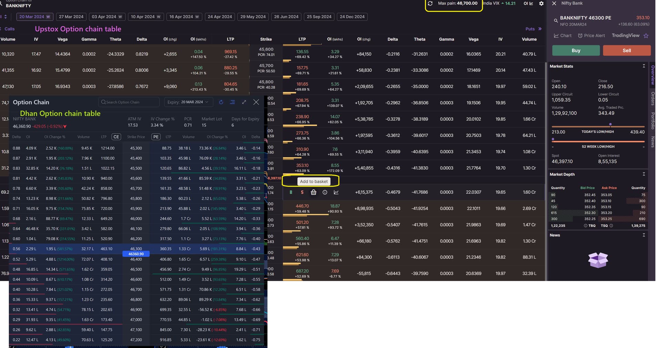This screenshot has width=661, height=348.
Task: Open the News vertical side tab
Action: [652, 141]
